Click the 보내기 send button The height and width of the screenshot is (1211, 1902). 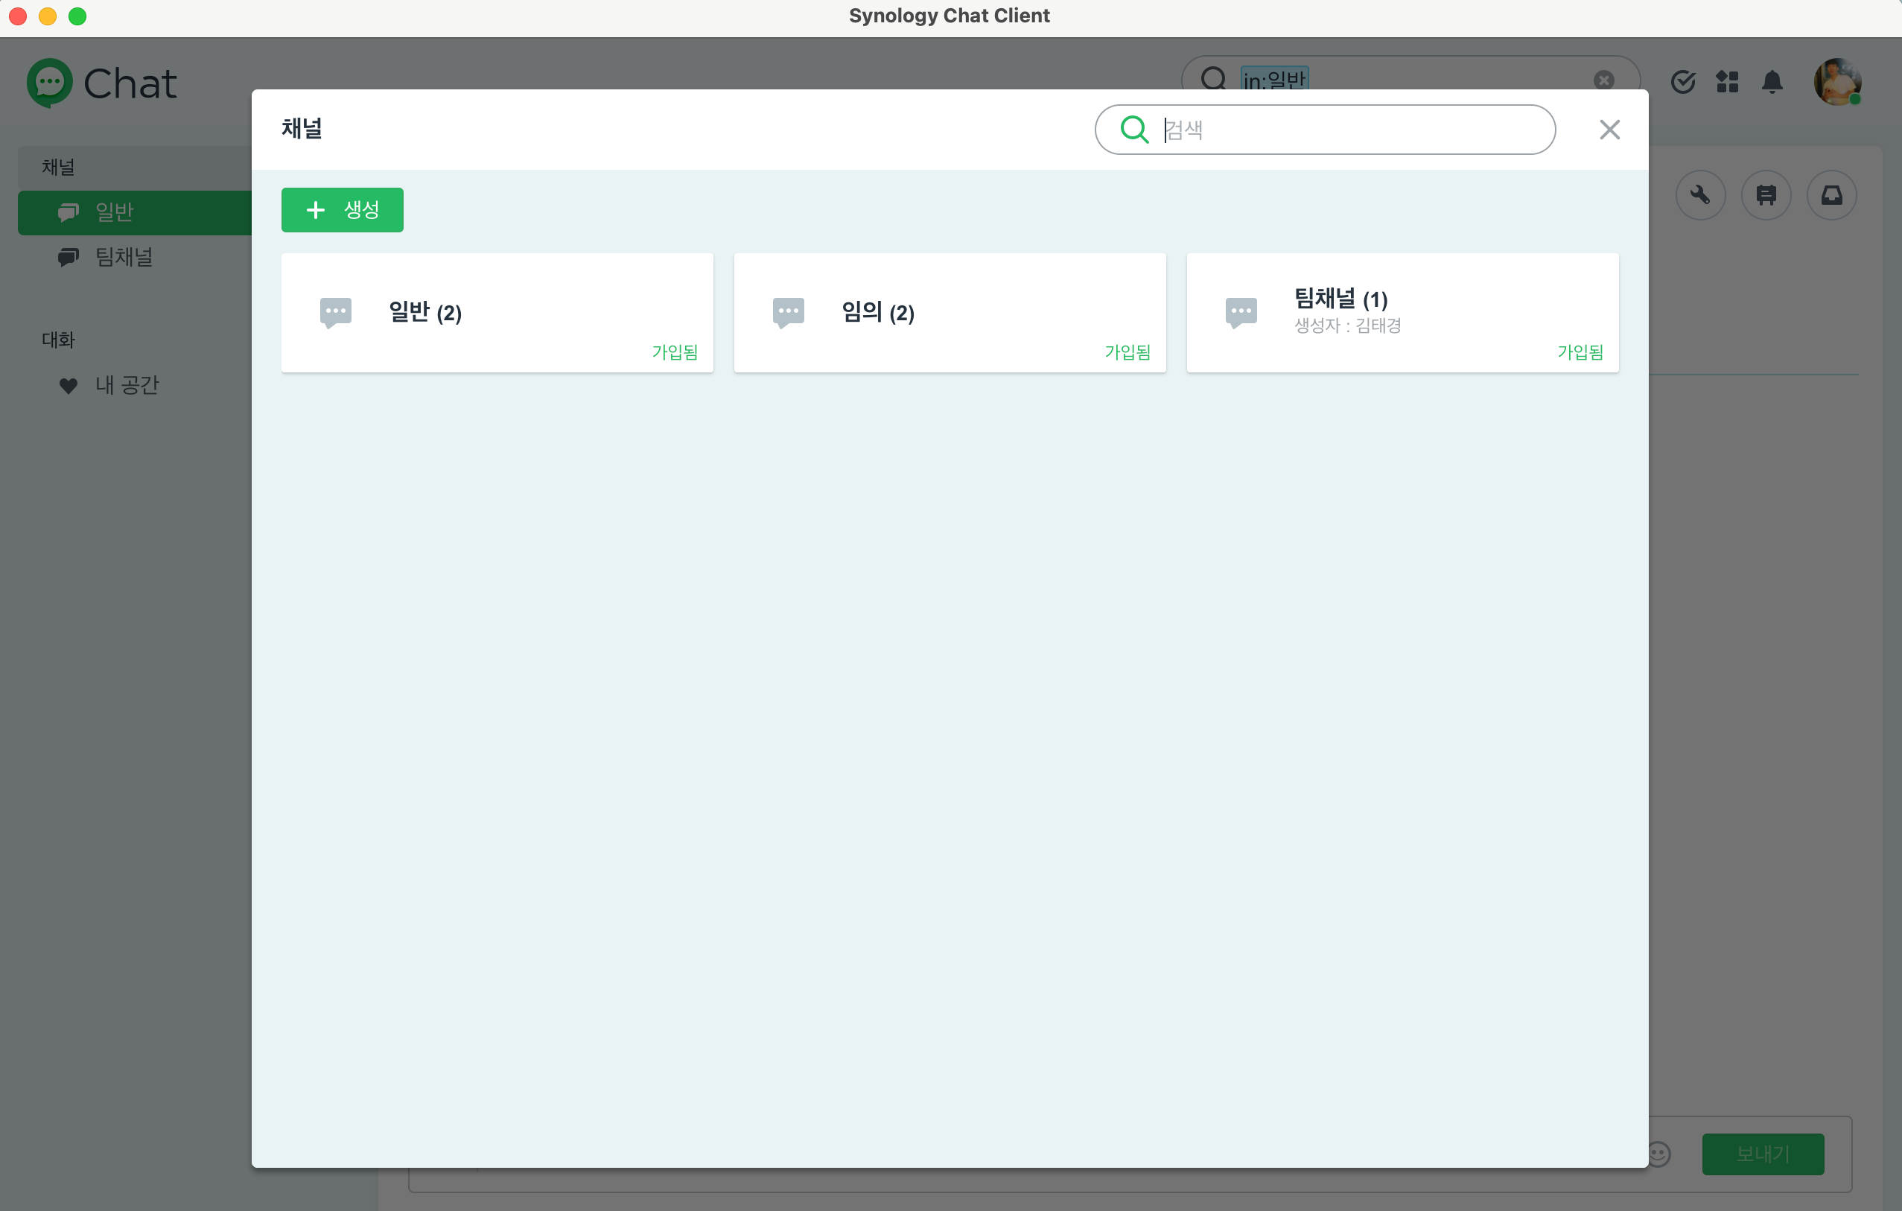point(1762,1154)
